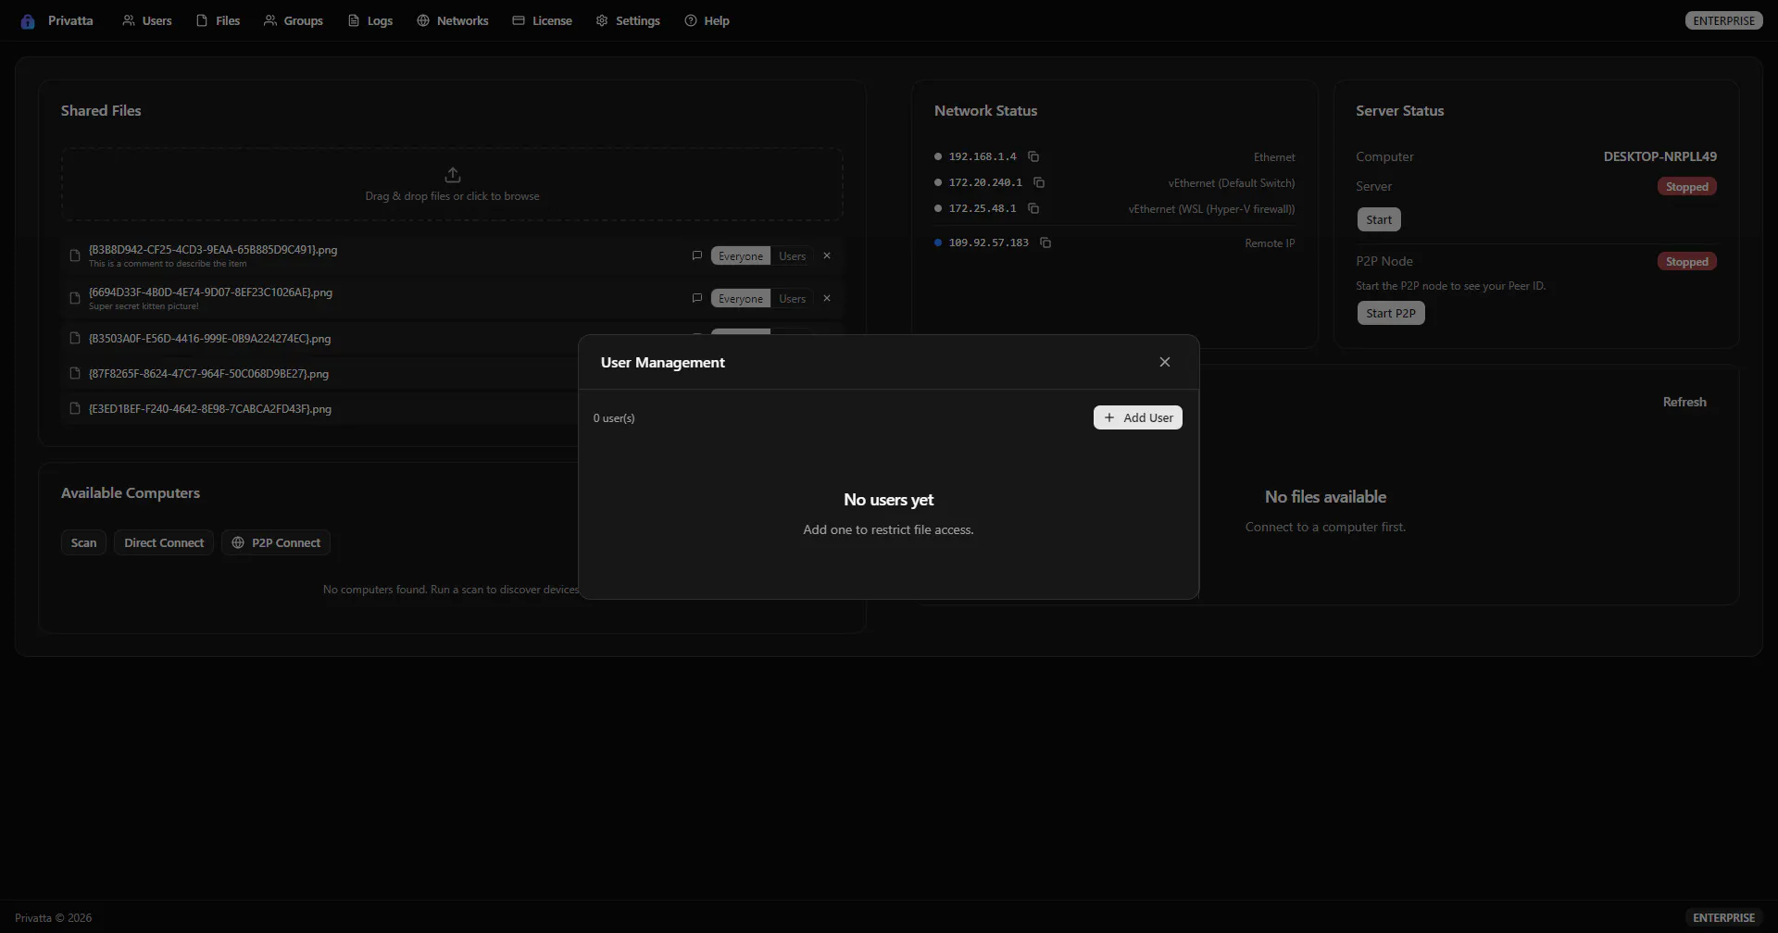The image size is (1778, 933).
Task: Set 6694D33F file access to Everyone
Action: coord(741,298)
